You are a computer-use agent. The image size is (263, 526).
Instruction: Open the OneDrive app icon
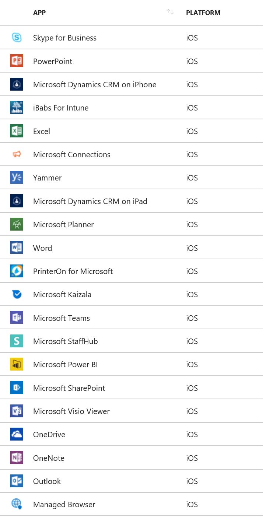tap(17, 434)
